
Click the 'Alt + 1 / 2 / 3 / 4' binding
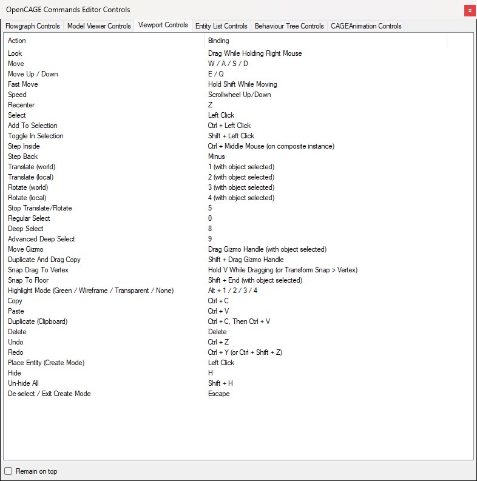[232, 291]
